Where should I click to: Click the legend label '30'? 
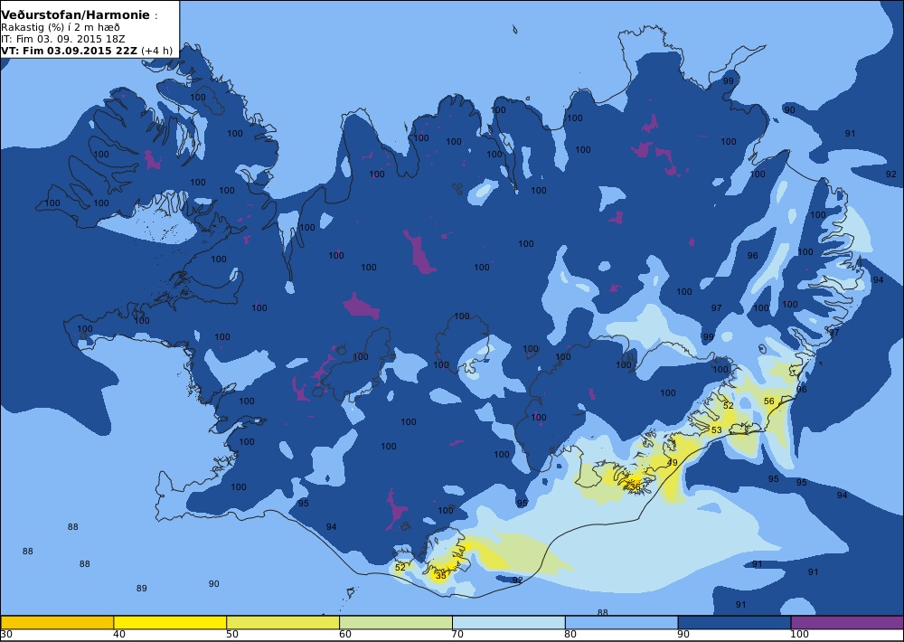coord(6,635)
